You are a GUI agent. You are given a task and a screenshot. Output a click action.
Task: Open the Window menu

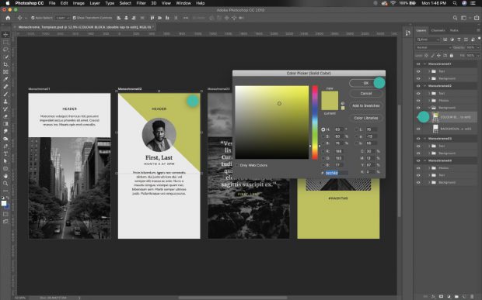183,3
